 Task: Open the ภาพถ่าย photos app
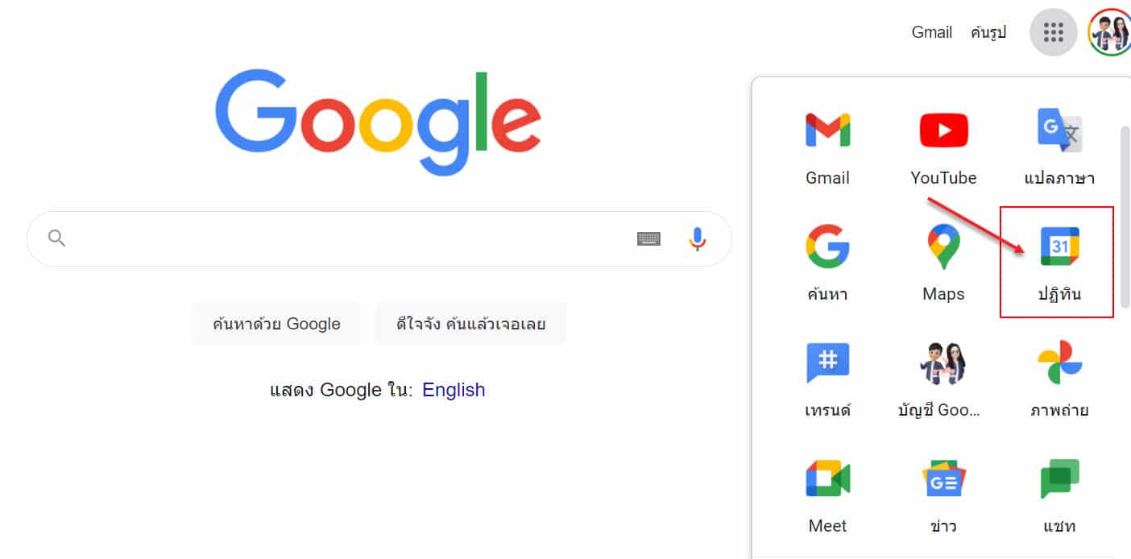coord(1059,380)
